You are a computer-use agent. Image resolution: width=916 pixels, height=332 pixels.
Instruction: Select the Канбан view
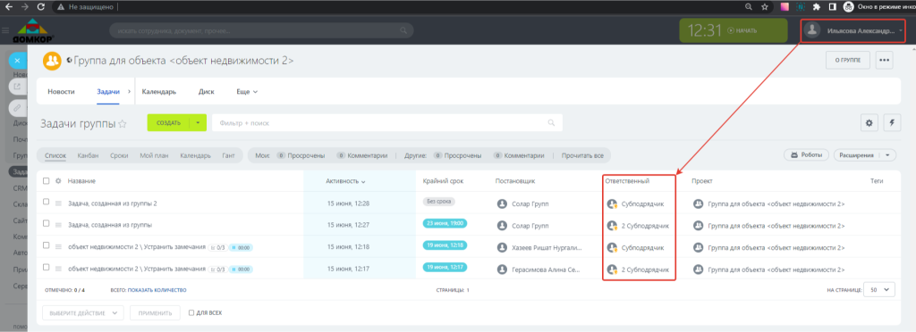coord(89,155)
